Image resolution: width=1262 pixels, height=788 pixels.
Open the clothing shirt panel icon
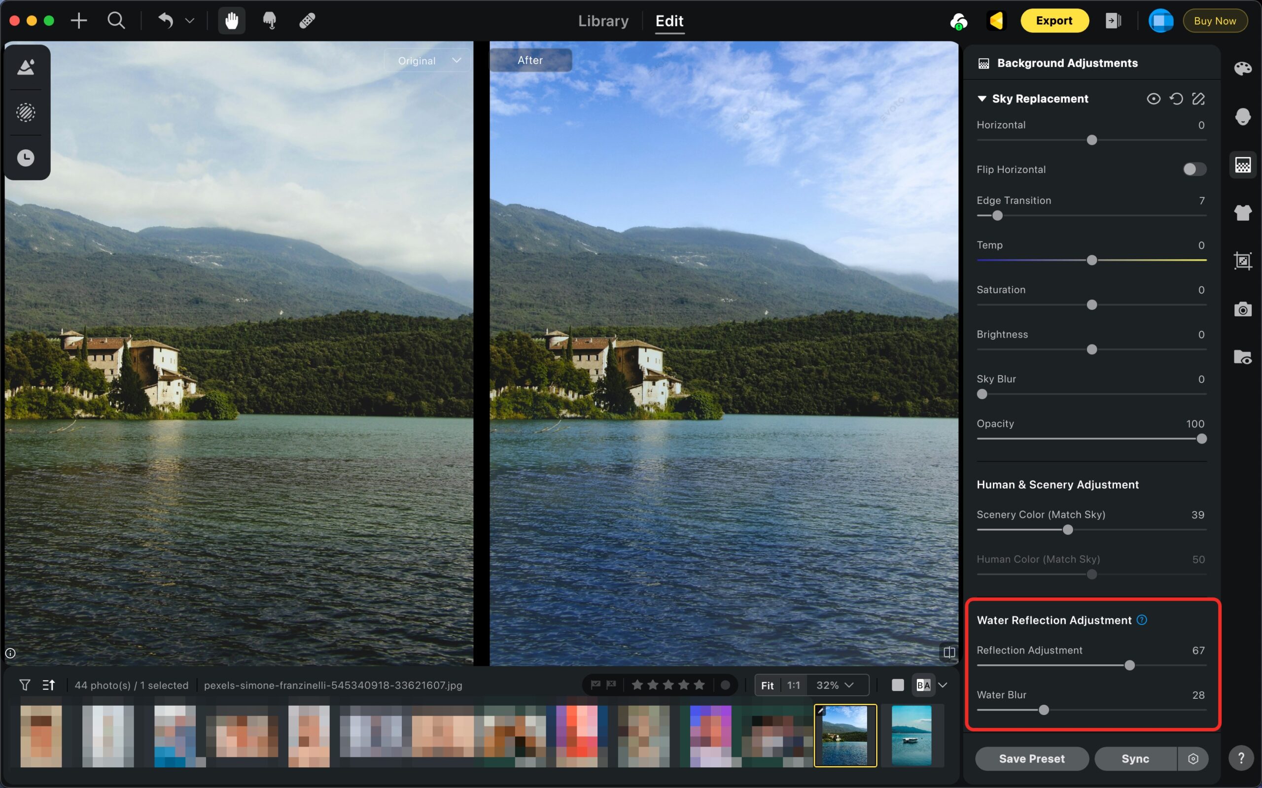click(1242, 212)
